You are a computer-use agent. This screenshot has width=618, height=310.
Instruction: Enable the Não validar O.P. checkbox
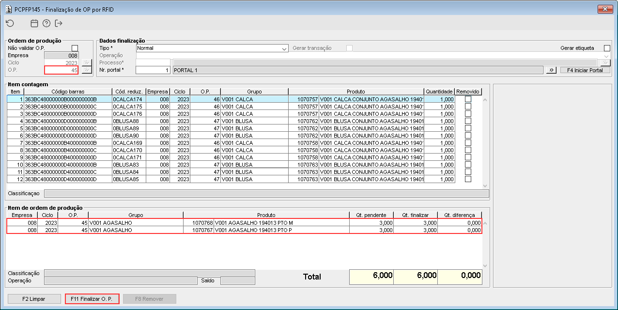pos(75,48)
